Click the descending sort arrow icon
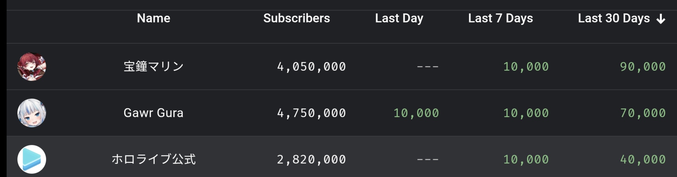The height and width of the screenshot is (177, 677). 661,19
